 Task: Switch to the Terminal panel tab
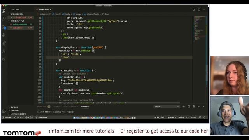pyautogui.click(x=85, y=107)
